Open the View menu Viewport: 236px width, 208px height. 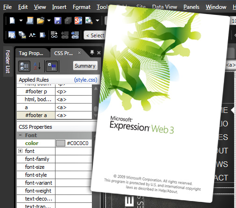(x=40, y=7)
